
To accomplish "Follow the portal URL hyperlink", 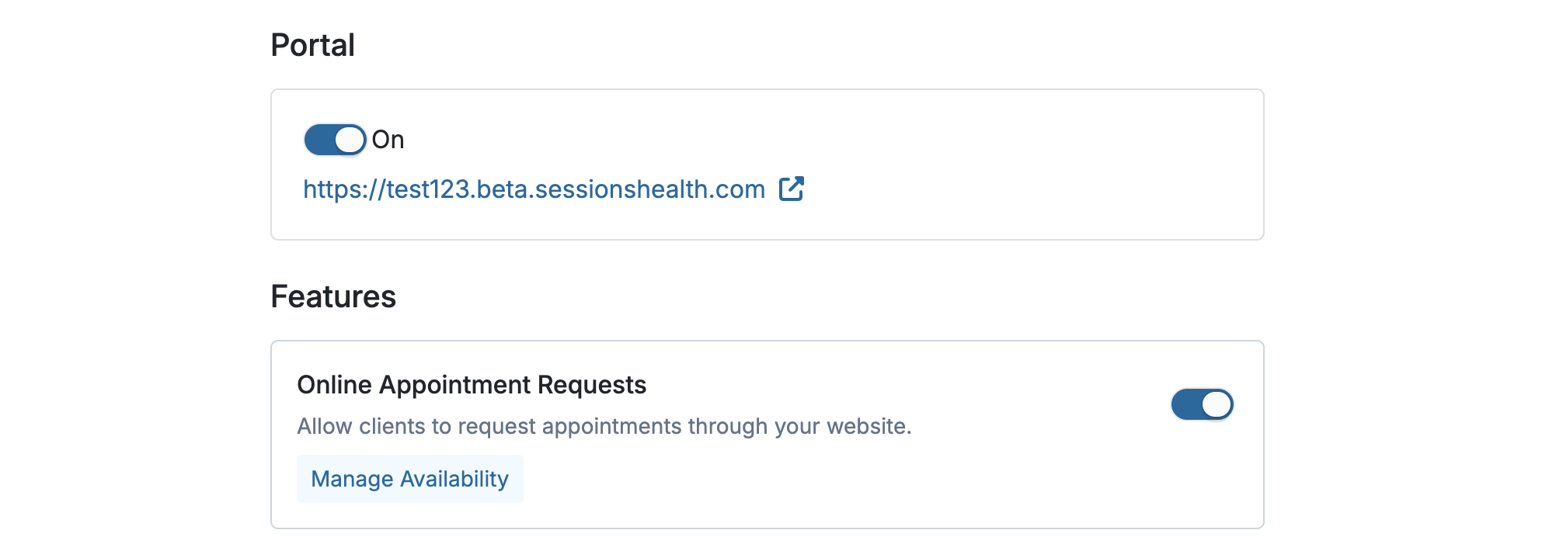I will click(x=534, y=189).
